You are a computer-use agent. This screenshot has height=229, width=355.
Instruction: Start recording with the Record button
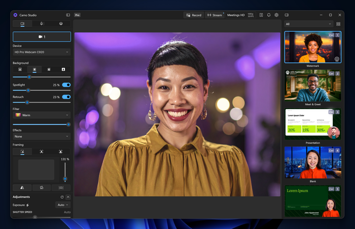[194, 15]
